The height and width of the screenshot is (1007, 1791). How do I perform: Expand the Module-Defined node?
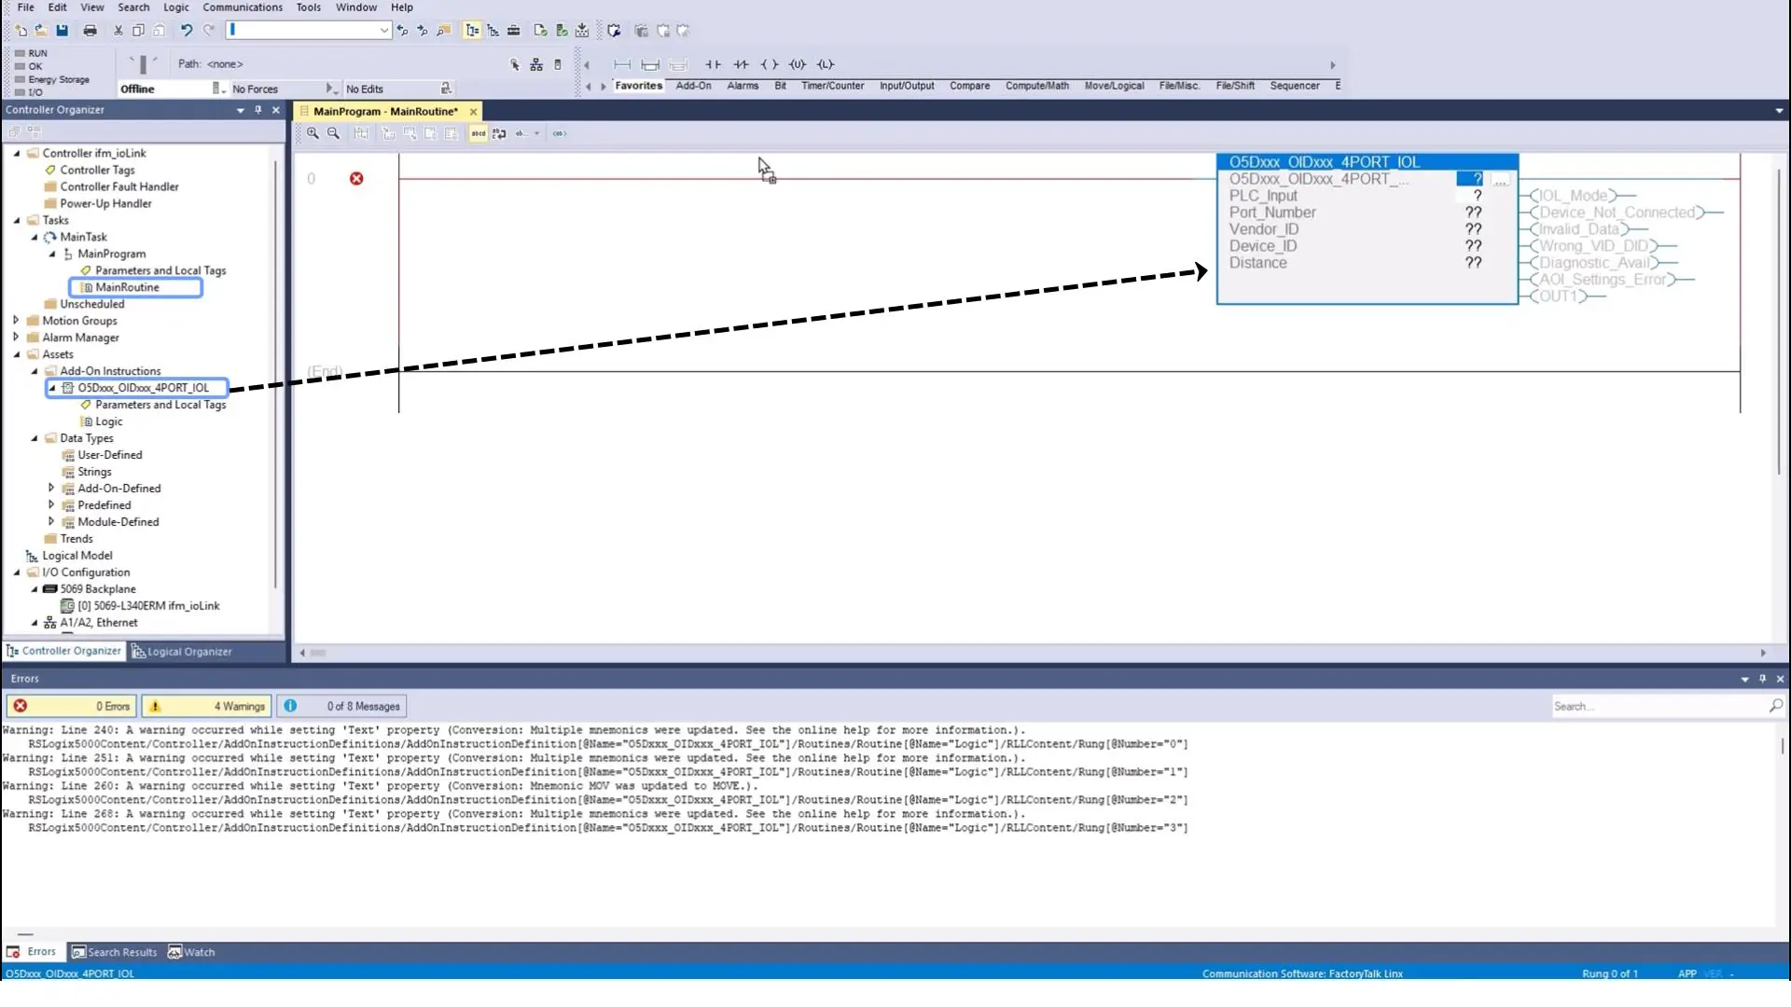click(x=51, y=522)
